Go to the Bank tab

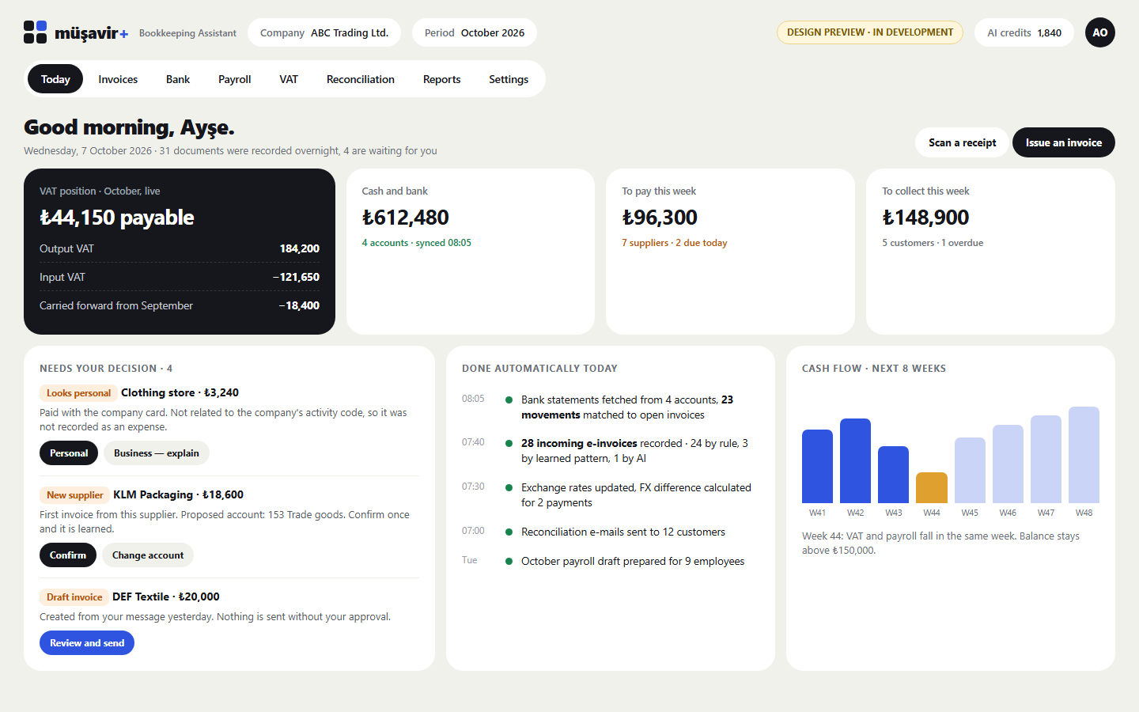(178, 79)
